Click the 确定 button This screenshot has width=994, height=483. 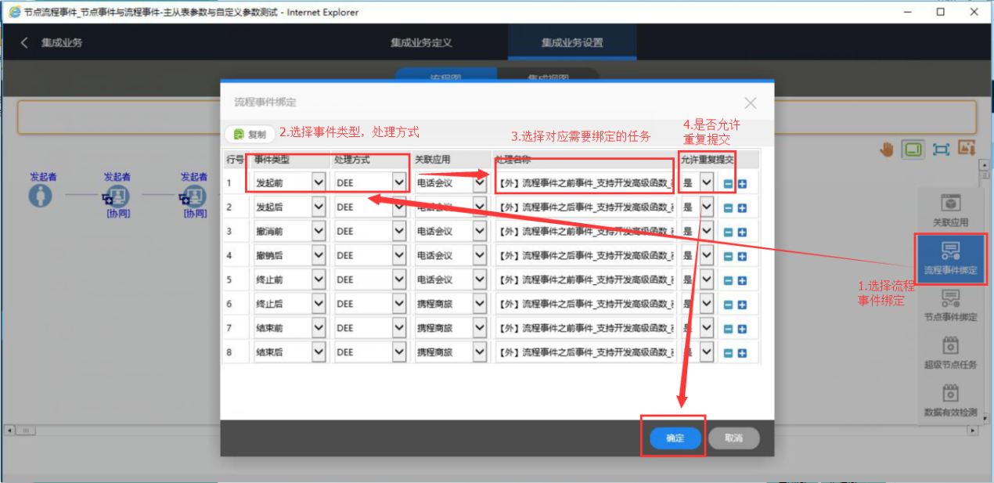click(x=675, y=438)
